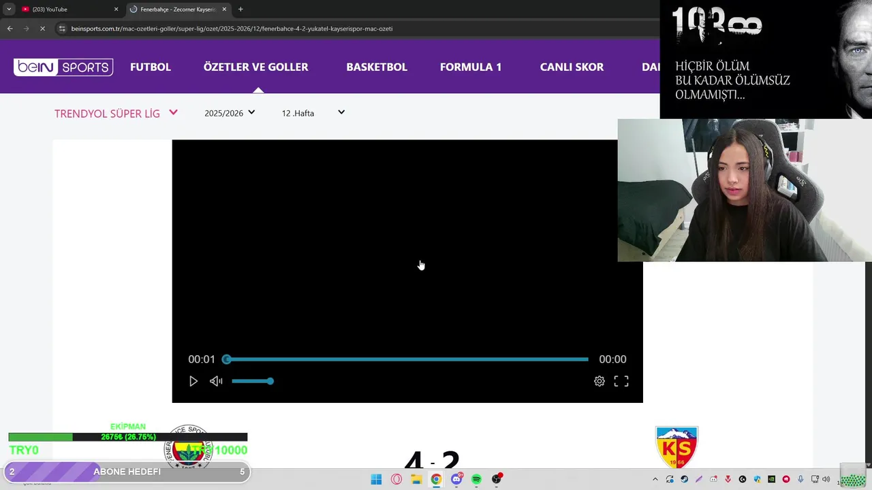The height and width of the screenshot is (490, 872).
Task: Play the match highlight video
Action: coord(193,381)
